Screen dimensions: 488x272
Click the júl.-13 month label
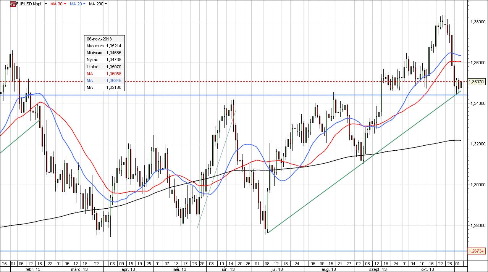click(x=277, y=269)
